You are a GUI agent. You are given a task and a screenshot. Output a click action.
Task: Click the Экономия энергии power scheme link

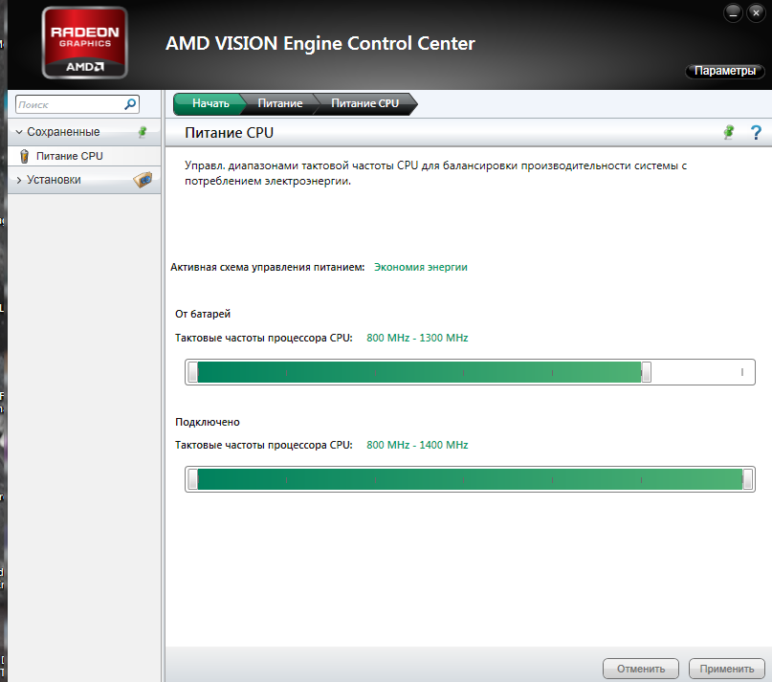(421, 268)
